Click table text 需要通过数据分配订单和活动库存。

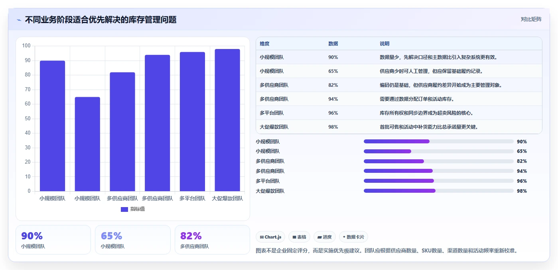point(417,99)
